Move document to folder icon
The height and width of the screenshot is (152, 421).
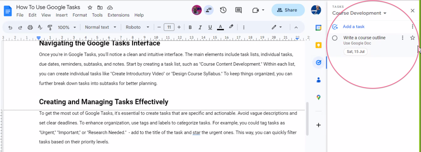click(100, 7)
